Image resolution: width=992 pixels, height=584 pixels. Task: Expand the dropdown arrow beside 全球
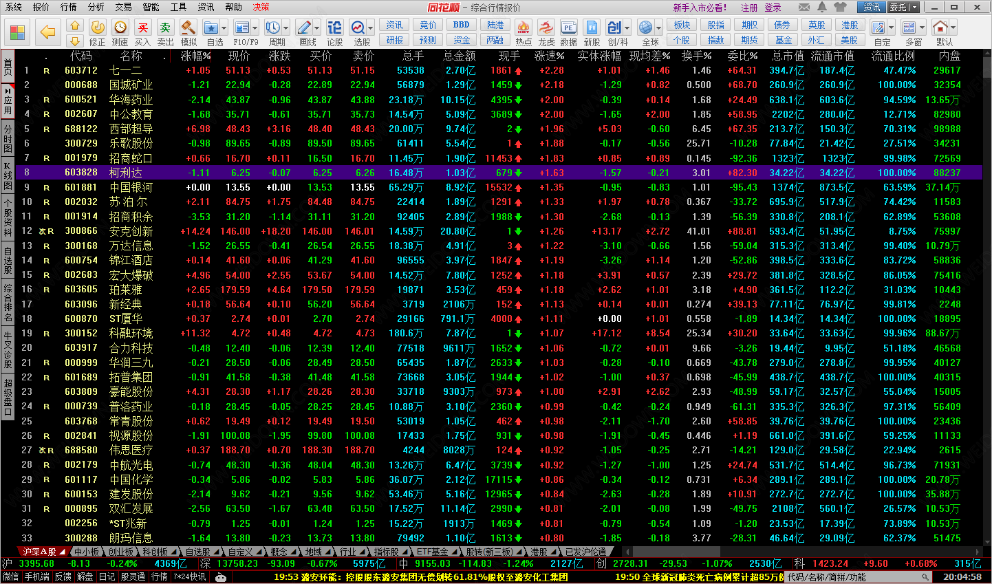pyautogui.click(x=658, y=28)
